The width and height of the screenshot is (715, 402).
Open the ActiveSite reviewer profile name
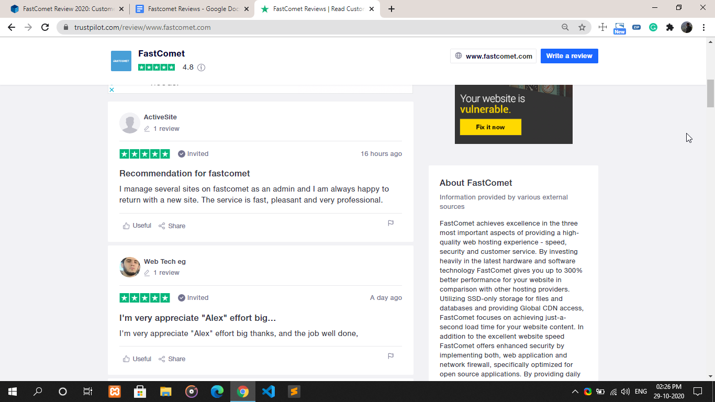click(160, 117)
